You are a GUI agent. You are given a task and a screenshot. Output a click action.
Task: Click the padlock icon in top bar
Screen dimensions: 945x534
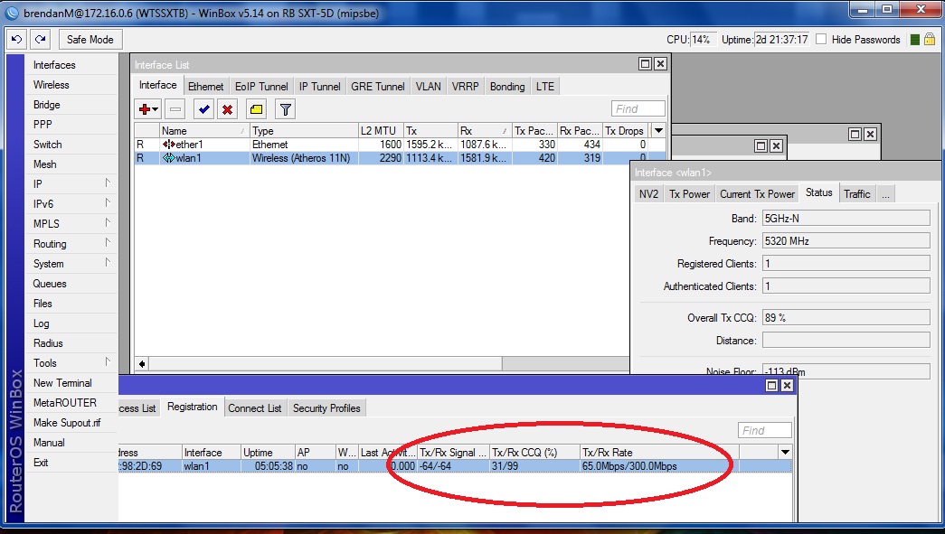point(930,39)
